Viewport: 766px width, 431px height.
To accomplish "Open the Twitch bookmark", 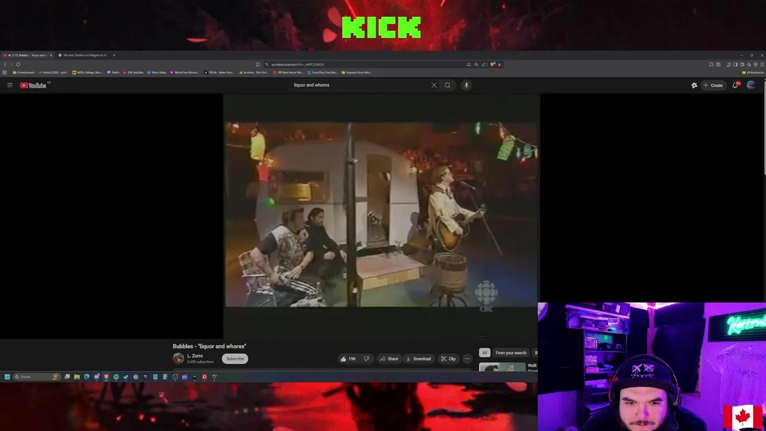I will click(x=114, y=72).
